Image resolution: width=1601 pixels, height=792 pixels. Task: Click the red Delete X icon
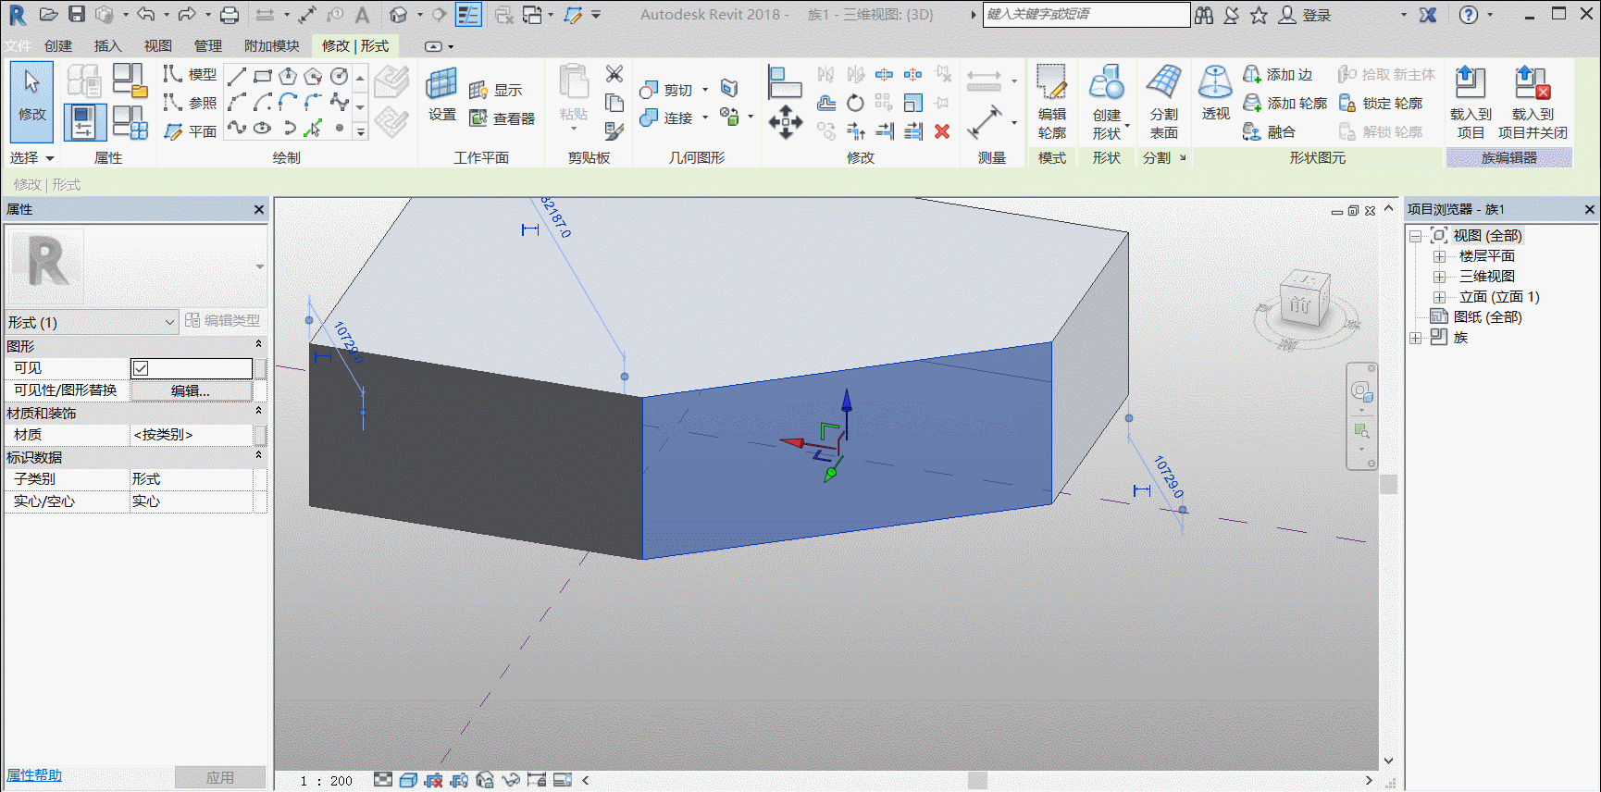click(942, 131)
